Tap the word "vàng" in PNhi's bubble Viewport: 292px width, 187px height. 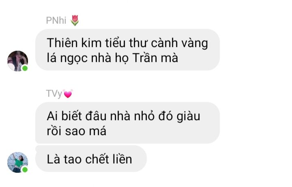point(195,44)
